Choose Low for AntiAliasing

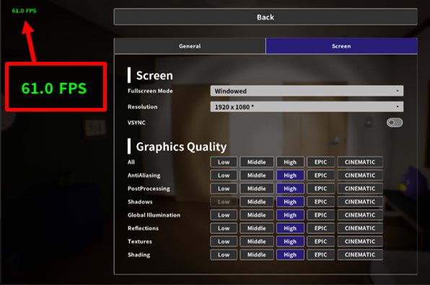point(224,176)
